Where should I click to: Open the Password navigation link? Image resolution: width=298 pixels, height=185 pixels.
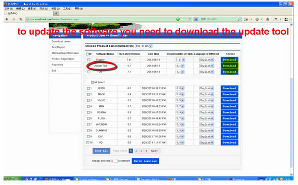pos(57,65)
